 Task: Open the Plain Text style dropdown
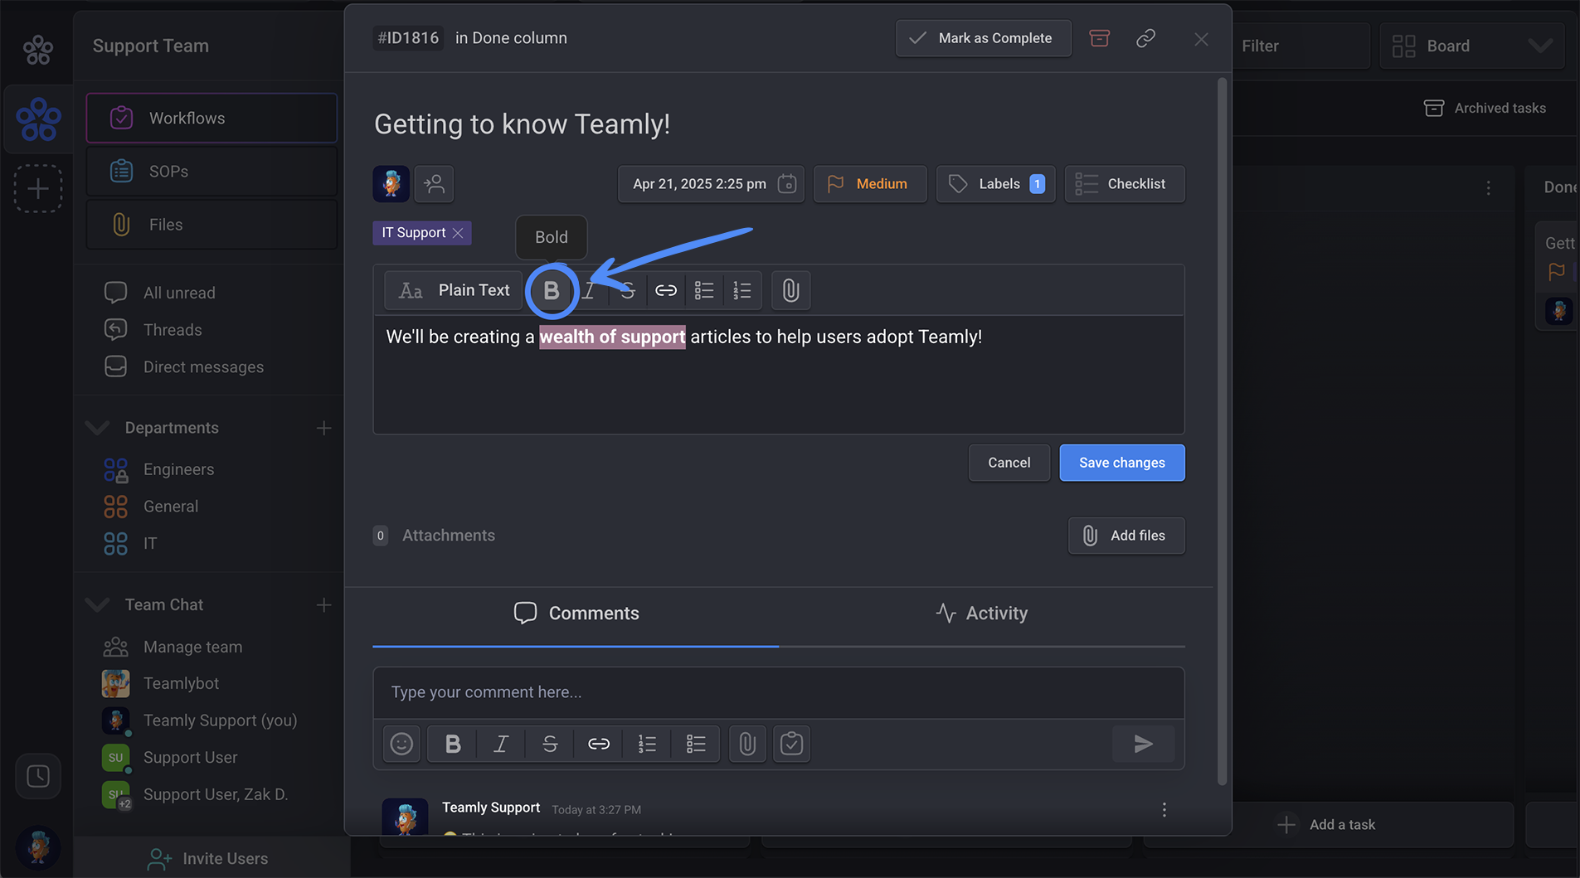pyautogui.click(x=454, y=290)
